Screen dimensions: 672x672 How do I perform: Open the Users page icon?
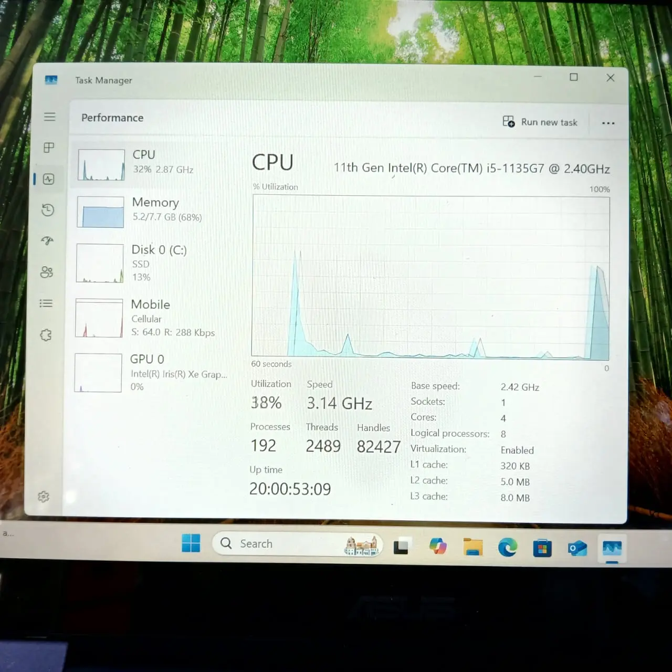pyautogui.click(x=47, y=272)
